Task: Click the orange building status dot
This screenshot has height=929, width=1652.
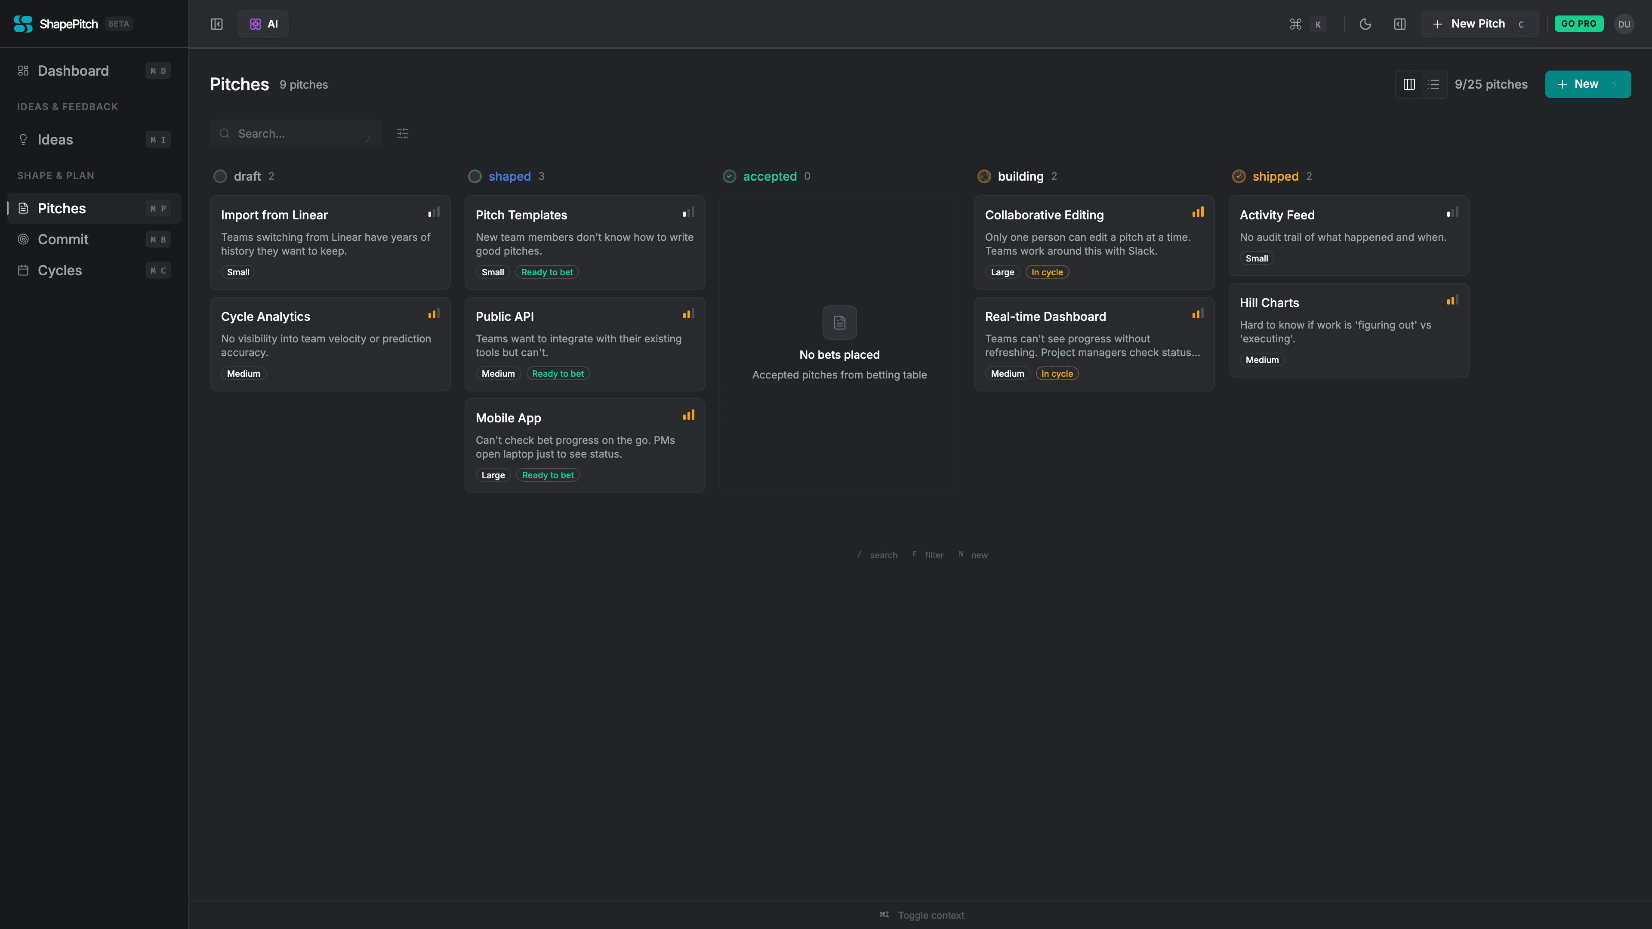Action: click(x=985, y=176)
